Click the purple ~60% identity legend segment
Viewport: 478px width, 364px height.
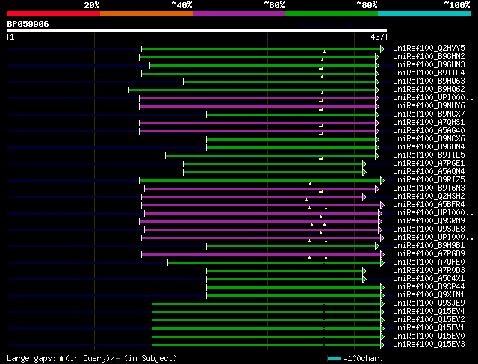239,13
